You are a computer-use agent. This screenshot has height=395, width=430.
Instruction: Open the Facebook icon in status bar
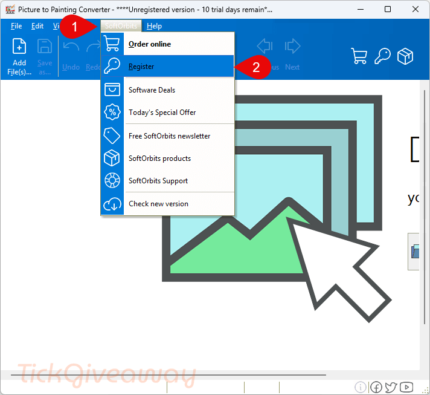tap(376, 387)
